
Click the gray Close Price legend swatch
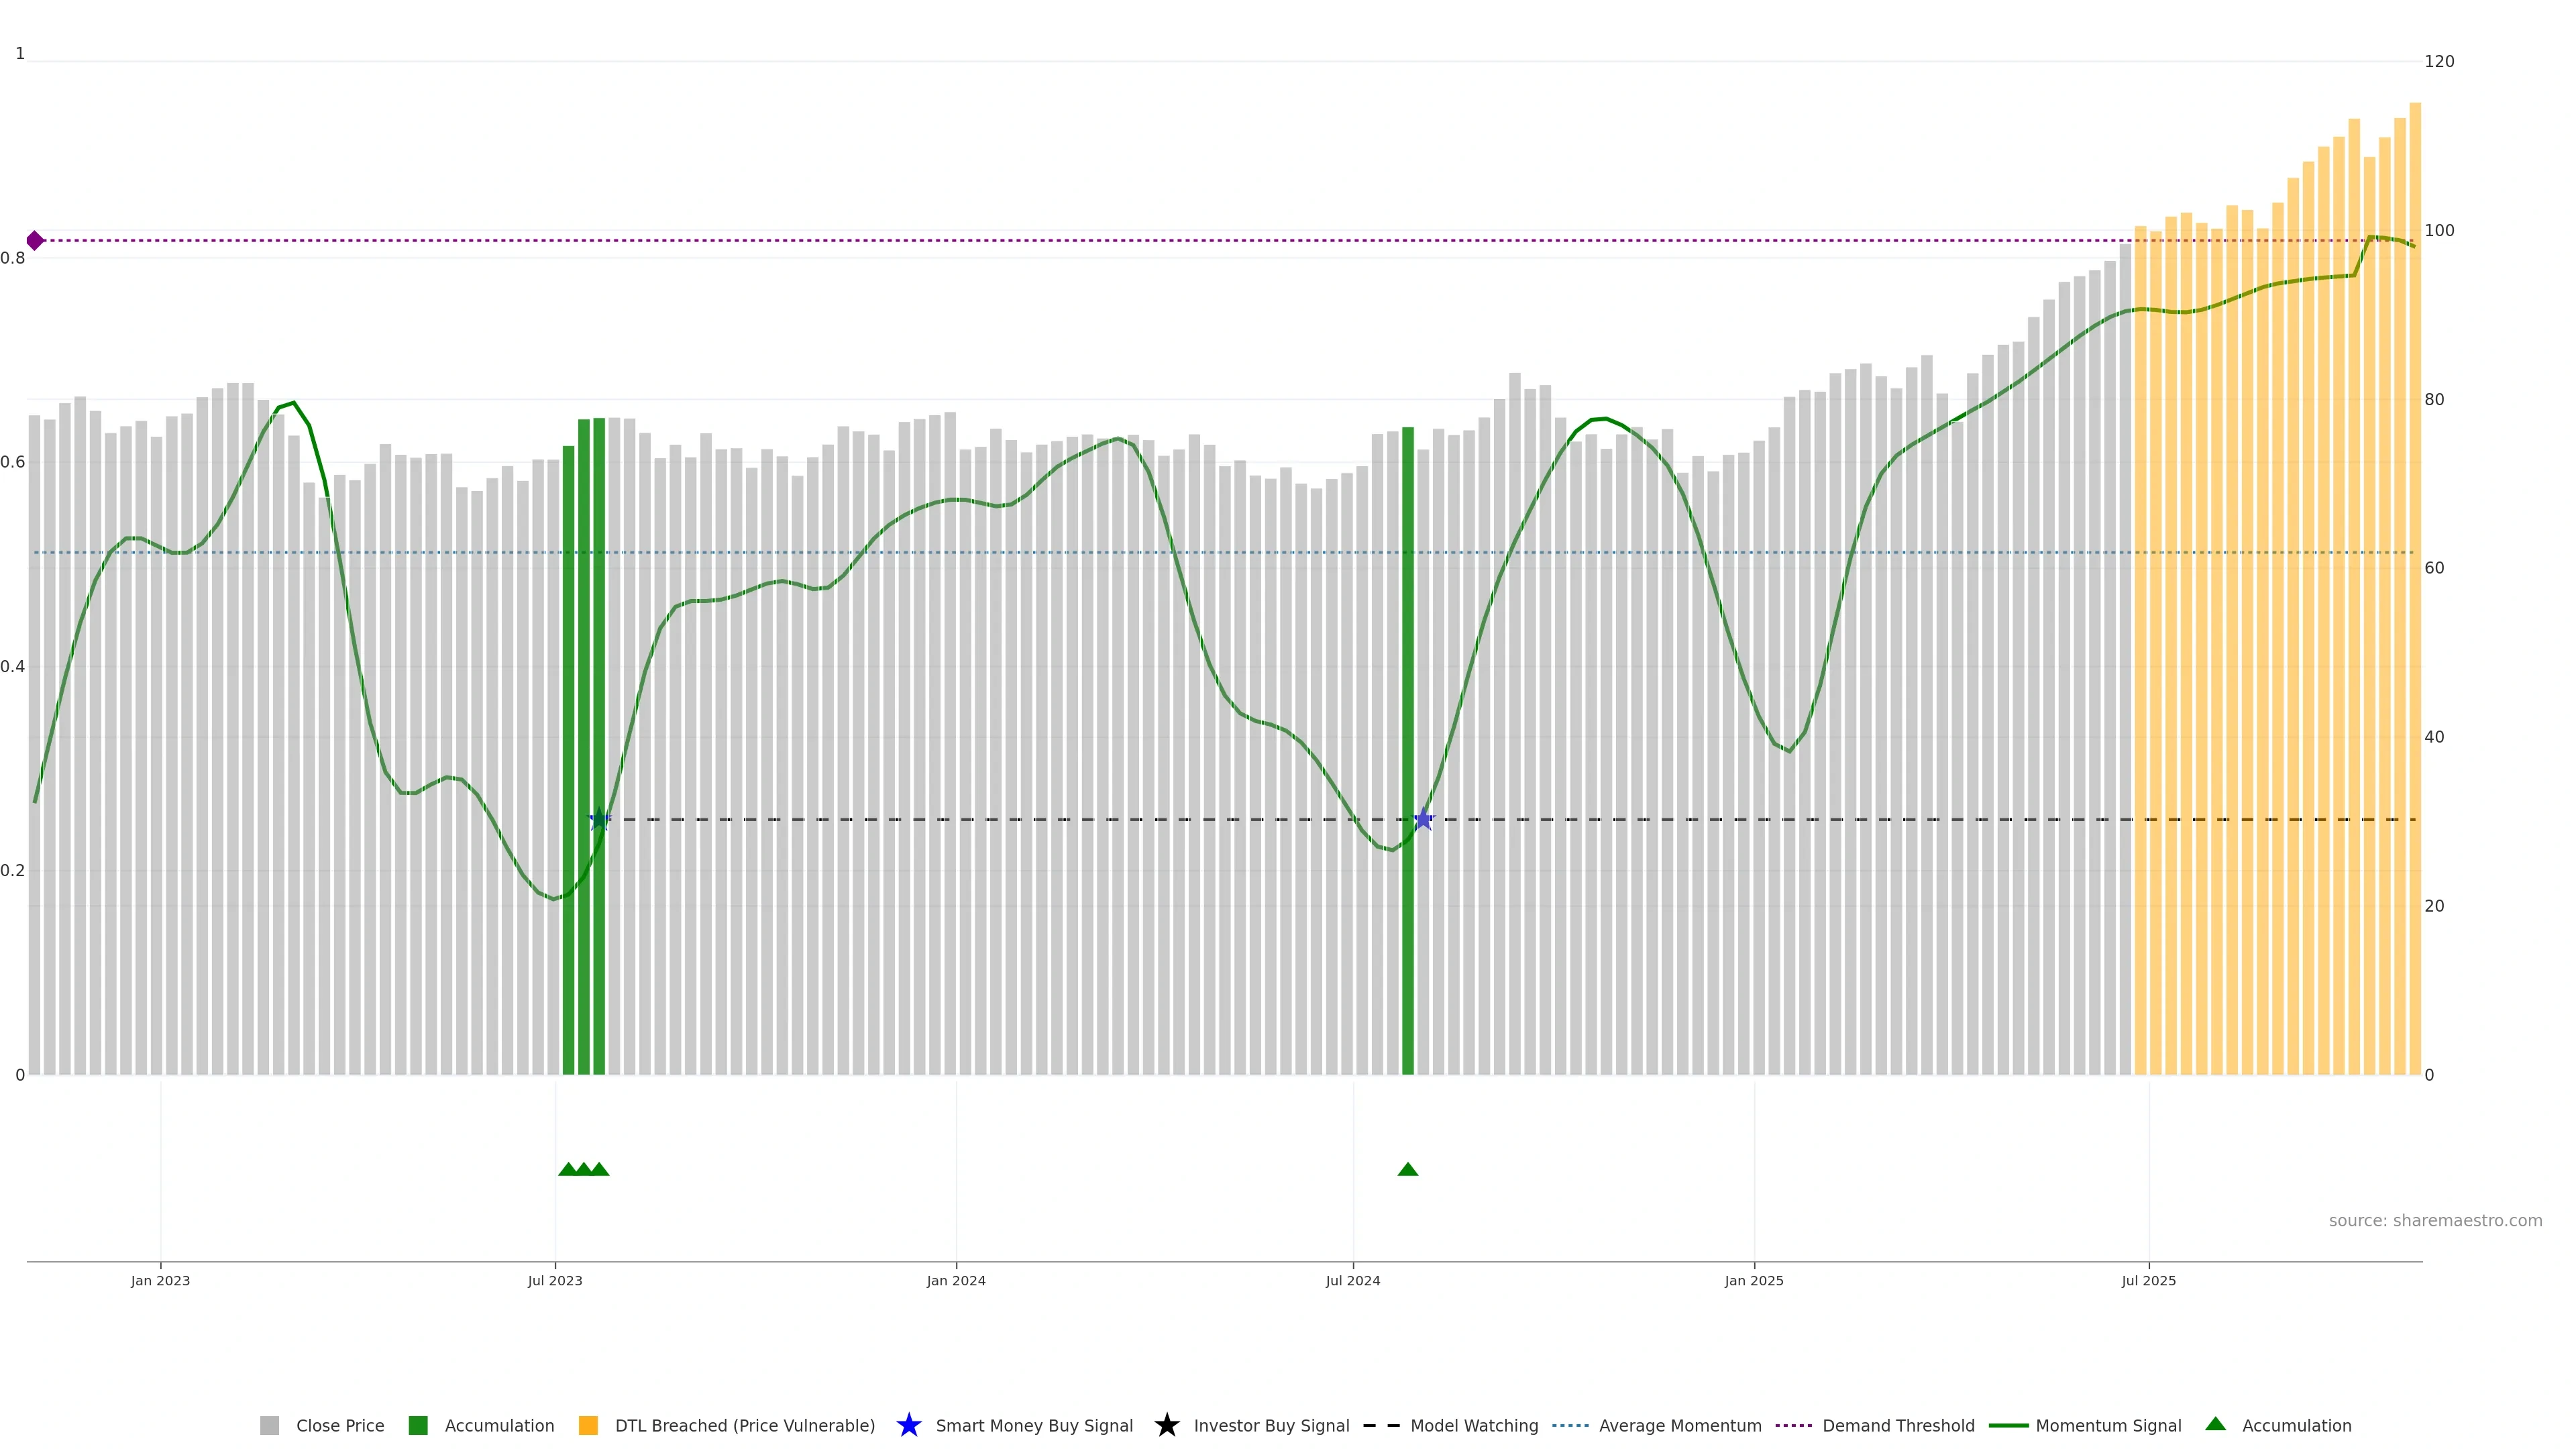(269, 1426)
